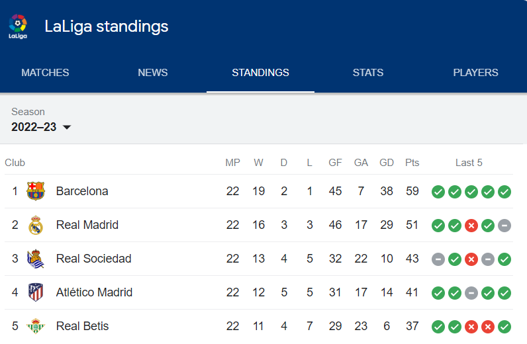Open the Real Betis team link

tap(82, 326)
